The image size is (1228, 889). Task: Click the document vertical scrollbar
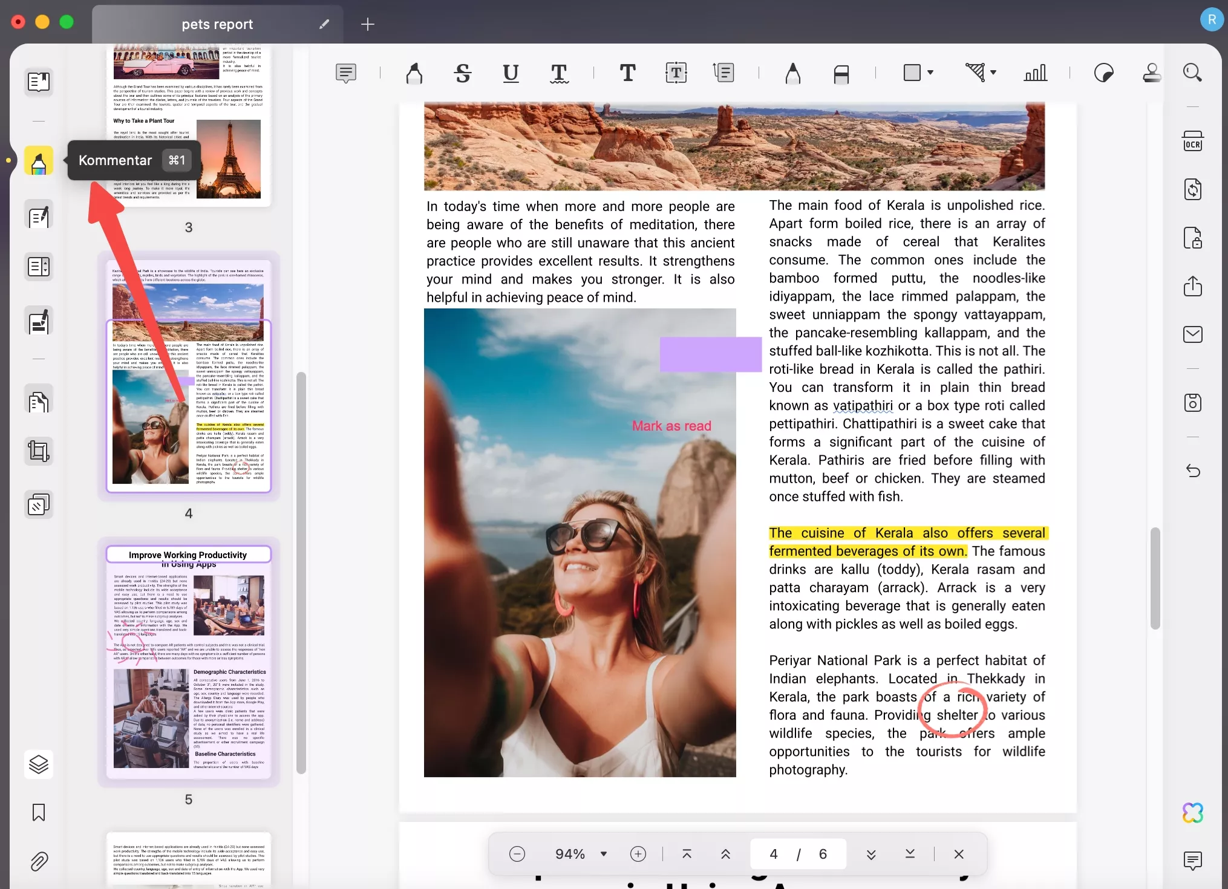pyautogui.click(x=1155, y=578)
